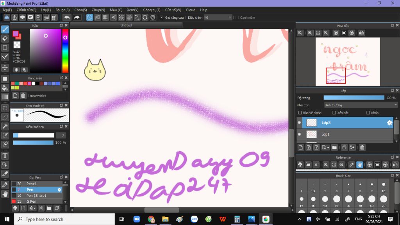Open the Tệp(F) menu
The image size is (400, 225).
point(7,10)
